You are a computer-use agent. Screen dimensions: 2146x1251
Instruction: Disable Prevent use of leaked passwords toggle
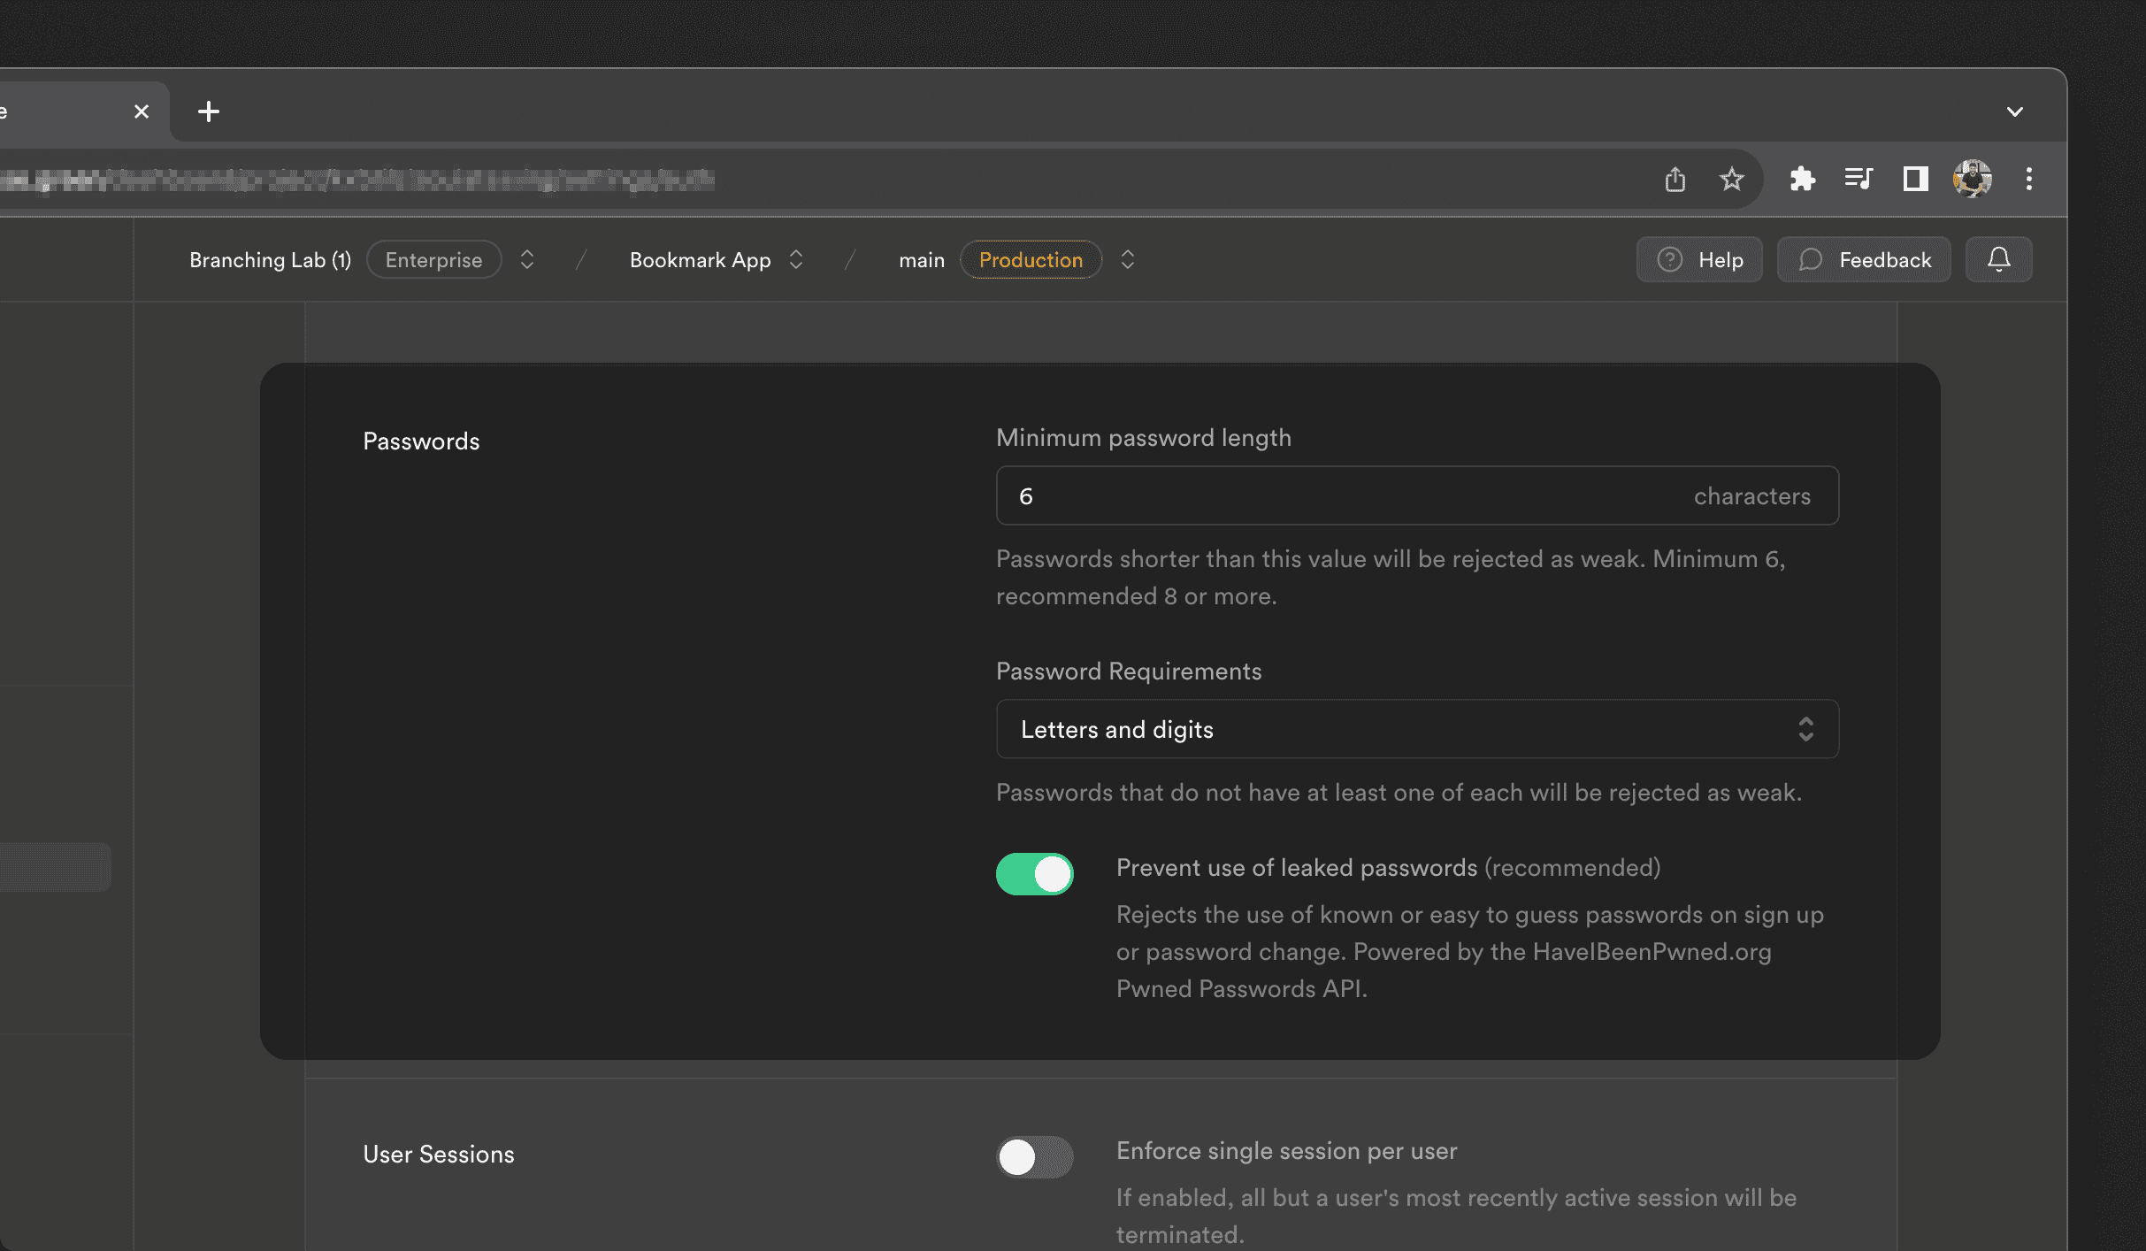point(1034,874)
